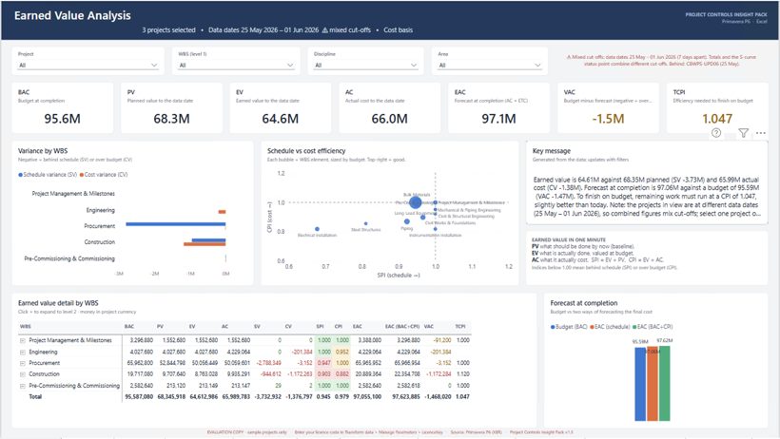Click the Procurement SV cell -2,788,349

tap(268, 363)
